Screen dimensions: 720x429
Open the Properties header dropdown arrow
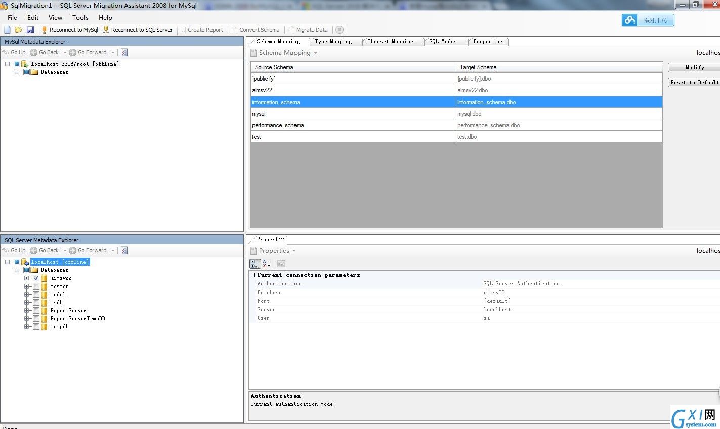coord(294,251)
